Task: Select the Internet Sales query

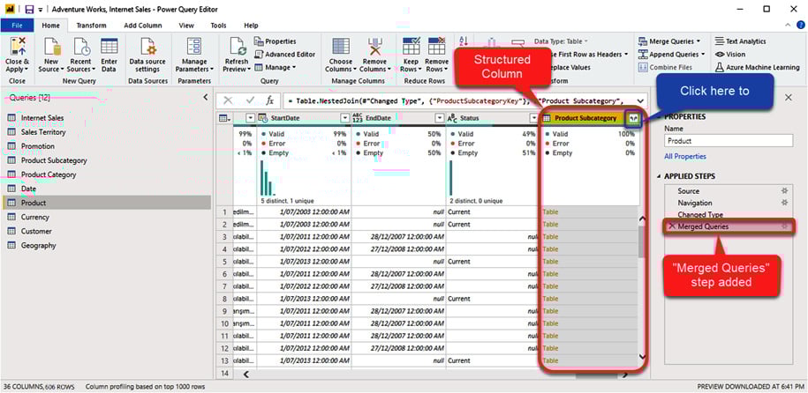Action: [x=42, y=118]
